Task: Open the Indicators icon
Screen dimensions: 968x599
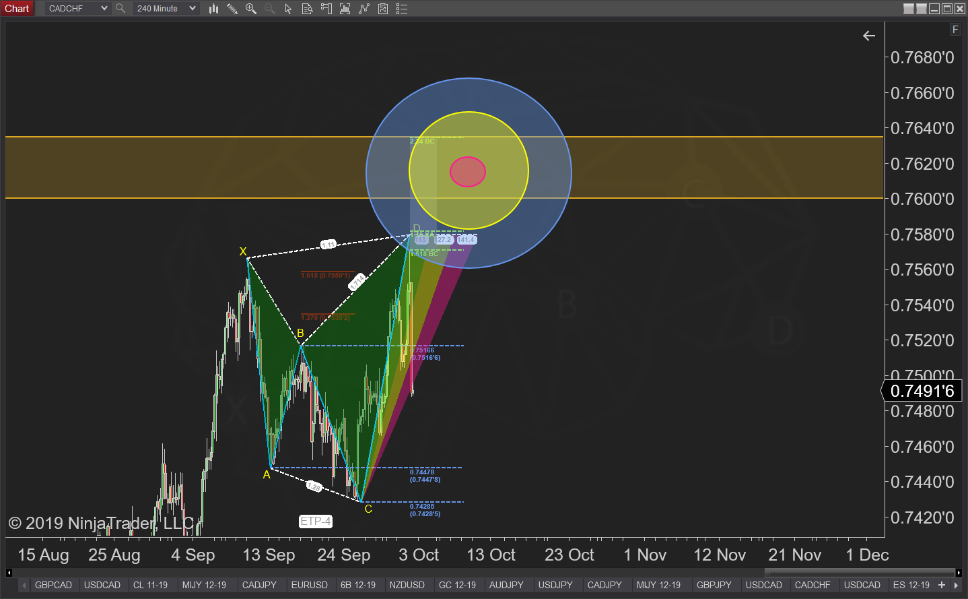Action: click(345, 9)
